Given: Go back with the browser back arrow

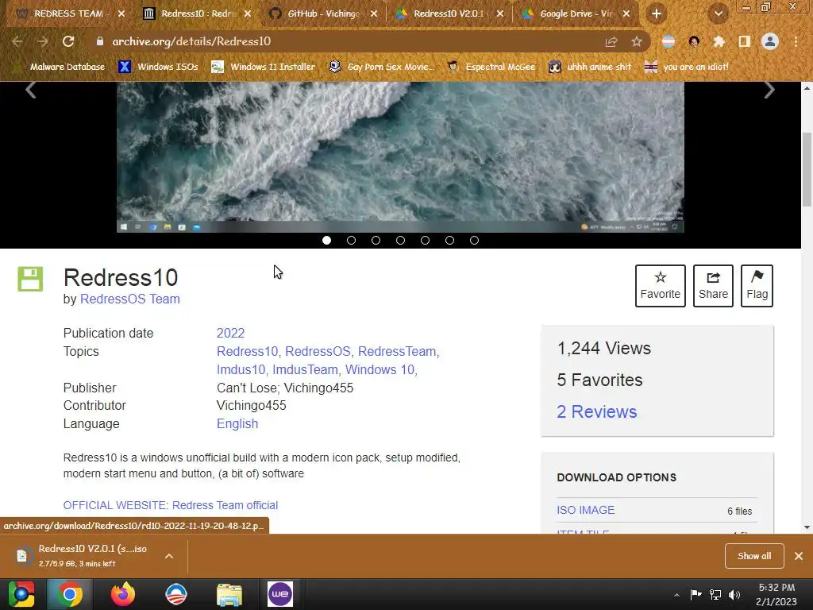Looking at the screenshot, I should [x=17, y=41].
